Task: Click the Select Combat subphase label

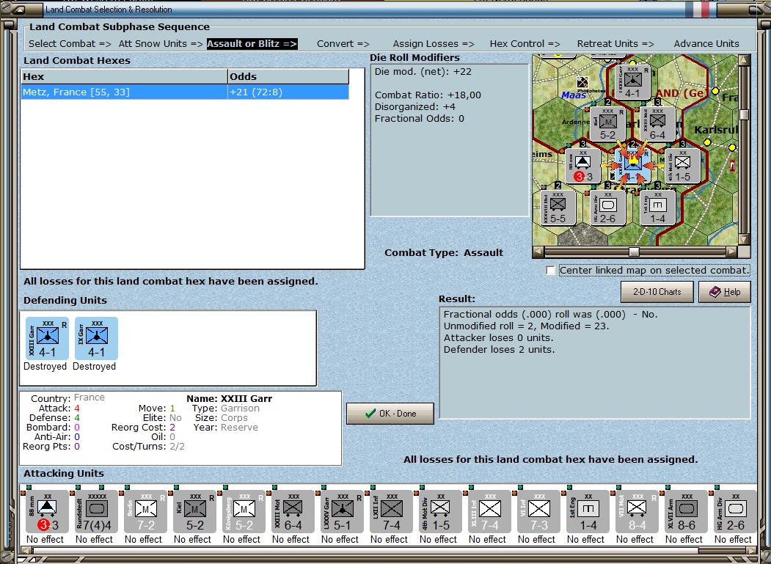Action: (x=70, y=44)
